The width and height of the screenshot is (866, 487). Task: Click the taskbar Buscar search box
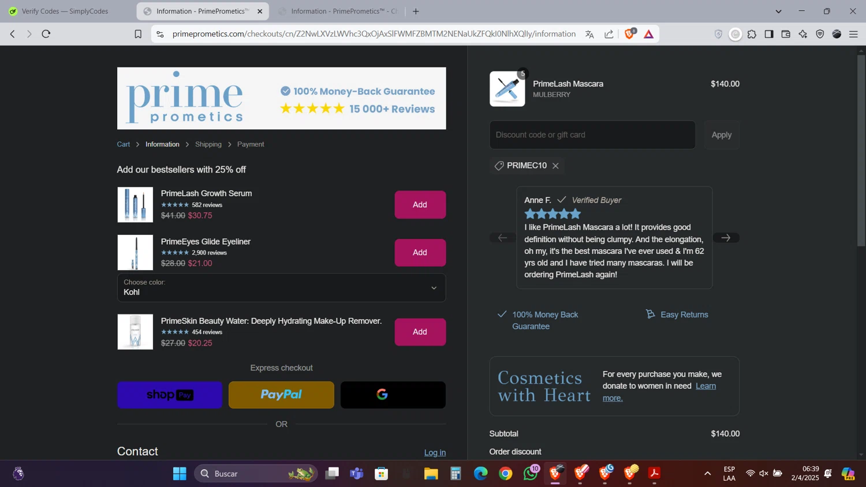256,474
